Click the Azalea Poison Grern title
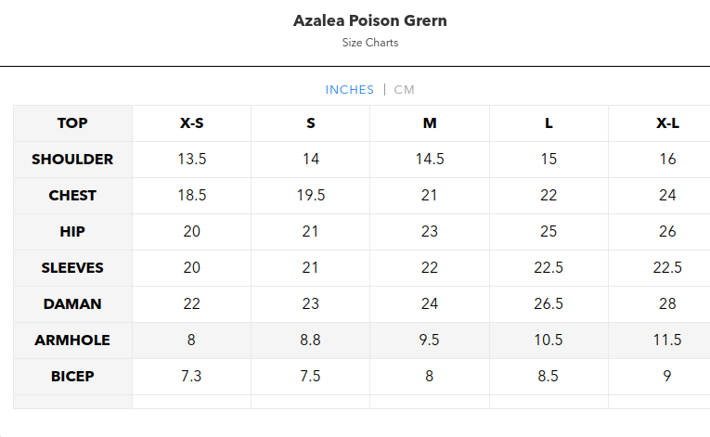 tap(370, 20)
